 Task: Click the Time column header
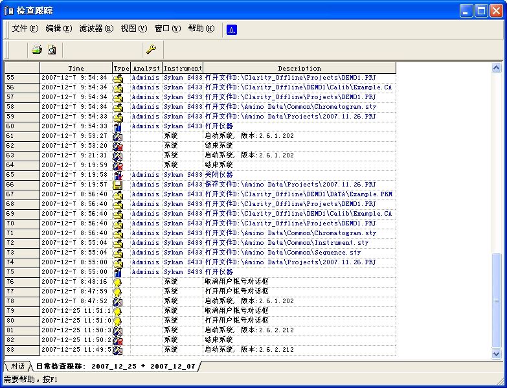tap(76, 68)
